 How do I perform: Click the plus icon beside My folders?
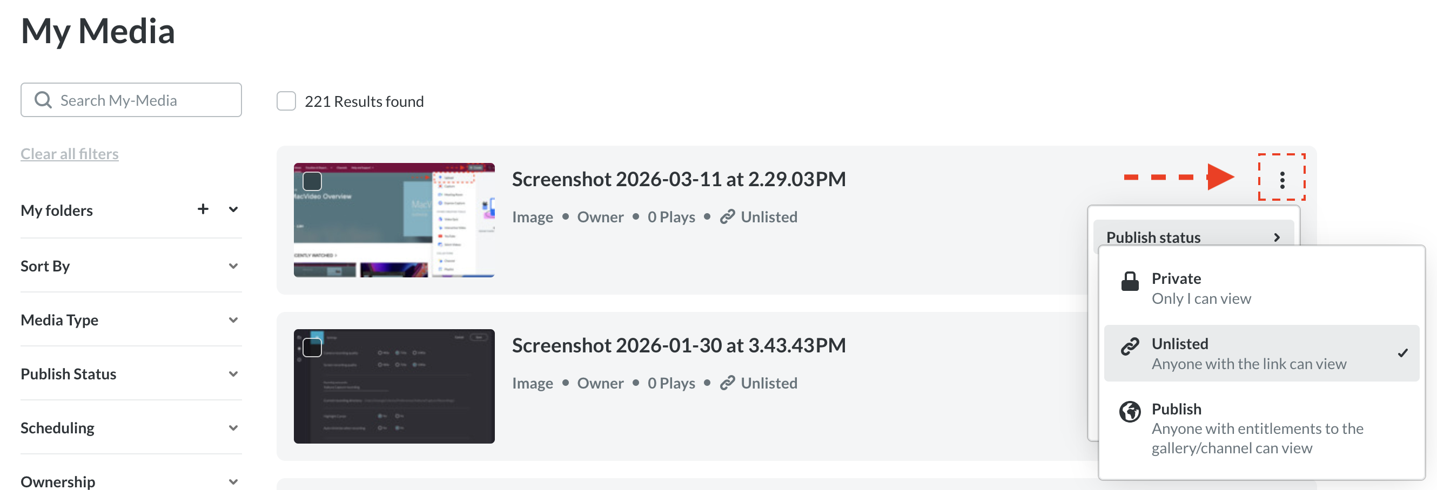[x=203, y=209]
